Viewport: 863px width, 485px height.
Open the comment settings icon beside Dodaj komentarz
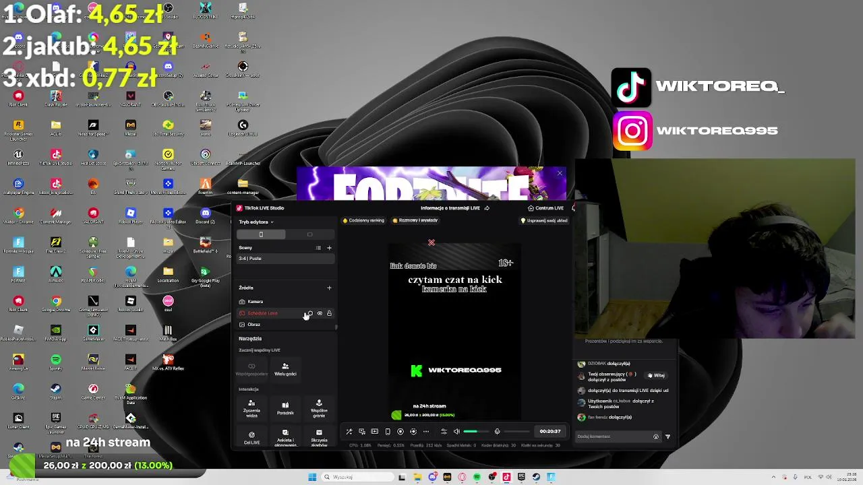click(655, 437)
